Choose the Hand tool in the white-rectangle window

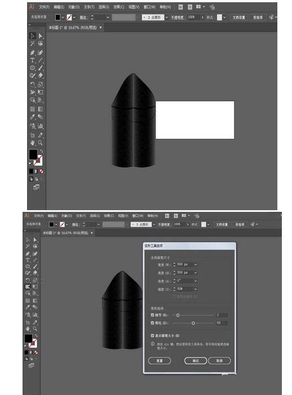click(x=33, y=143)
